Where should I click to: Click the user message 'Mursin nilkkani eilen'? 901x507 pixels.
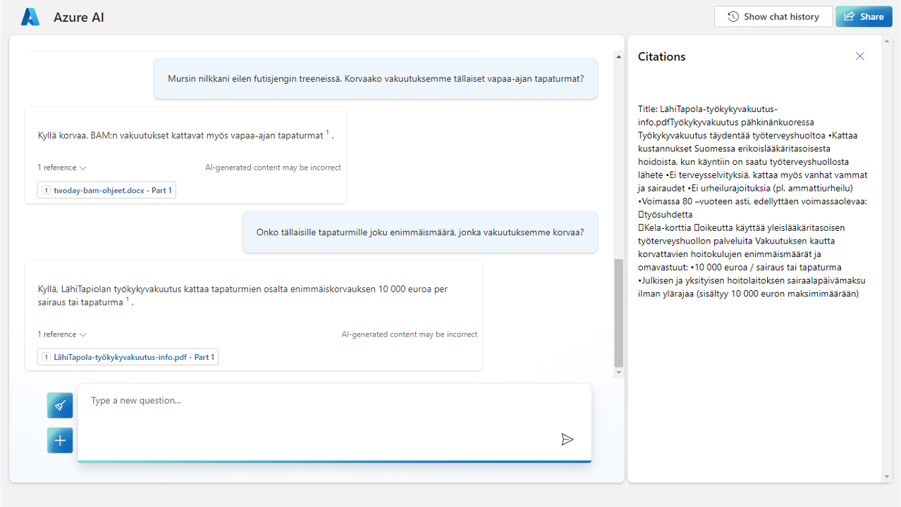click(x=376, y=78)
